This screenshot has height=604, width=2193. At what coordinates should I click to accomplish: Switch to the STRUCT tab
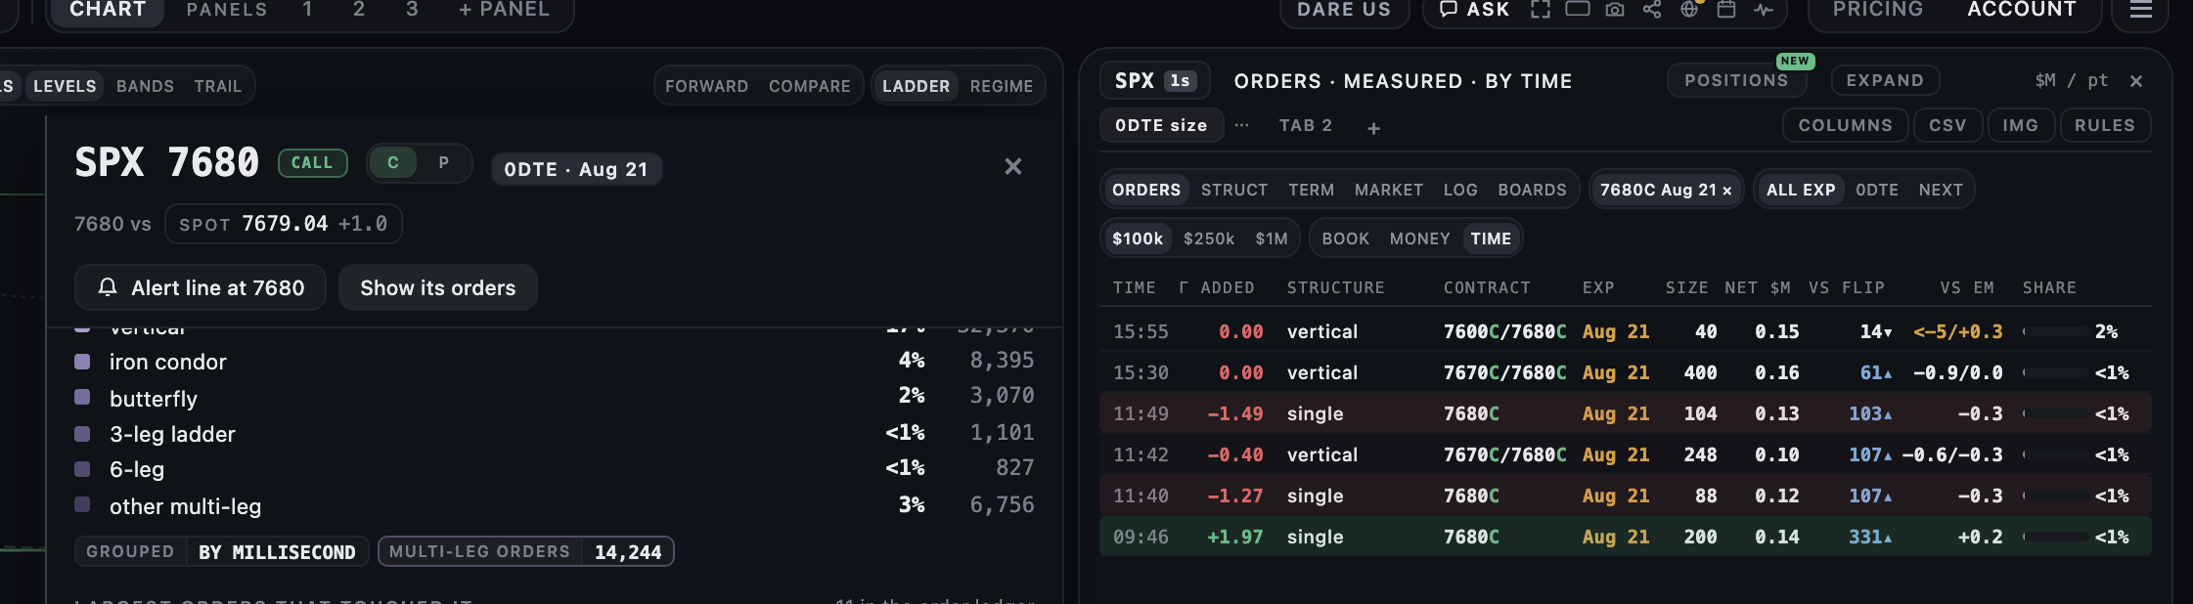(1234, 190)
